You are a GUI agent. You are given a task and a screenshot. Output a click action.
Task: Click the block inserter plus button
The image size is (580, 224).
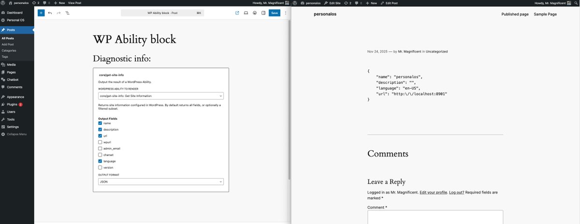(41, 13)
